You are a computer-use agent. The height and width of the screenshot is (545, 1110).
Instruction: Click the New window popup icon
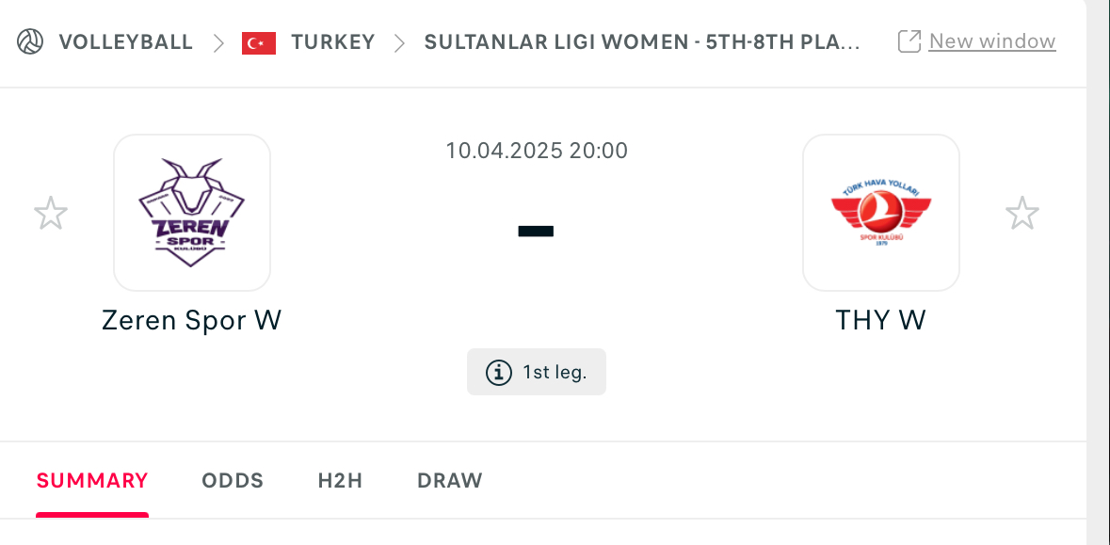909,41
